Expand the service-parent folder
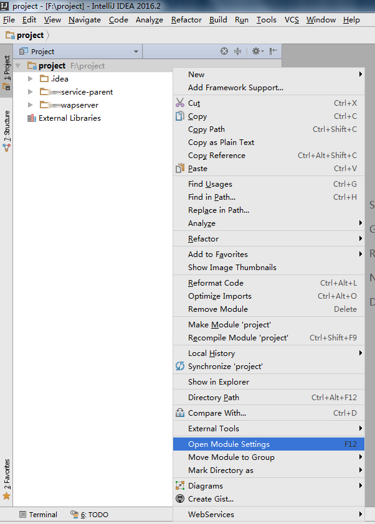375x524 pixels. [x=30, y=92]
